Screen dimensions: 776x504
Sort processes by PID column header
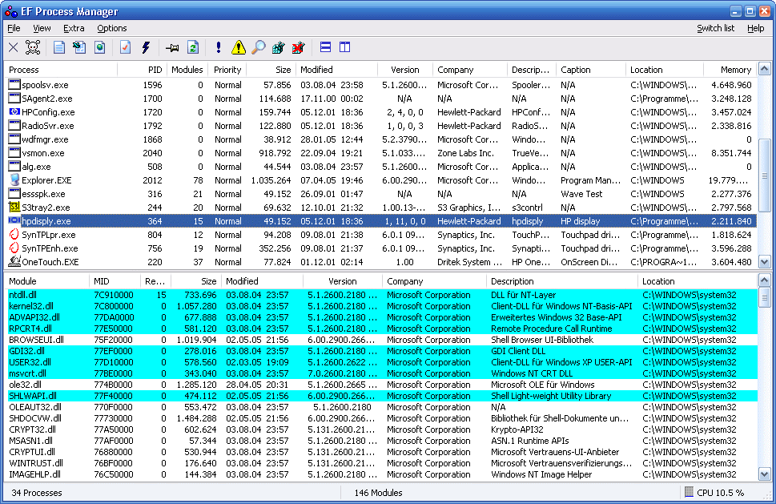(x=143, y=70)
